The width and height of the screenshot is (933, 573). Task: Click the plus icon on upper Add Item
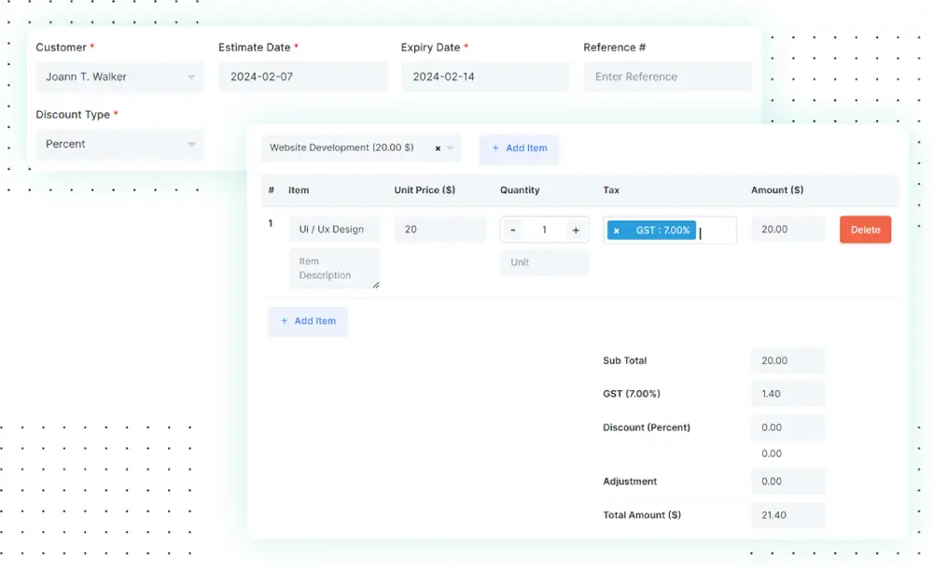(494, 147)
